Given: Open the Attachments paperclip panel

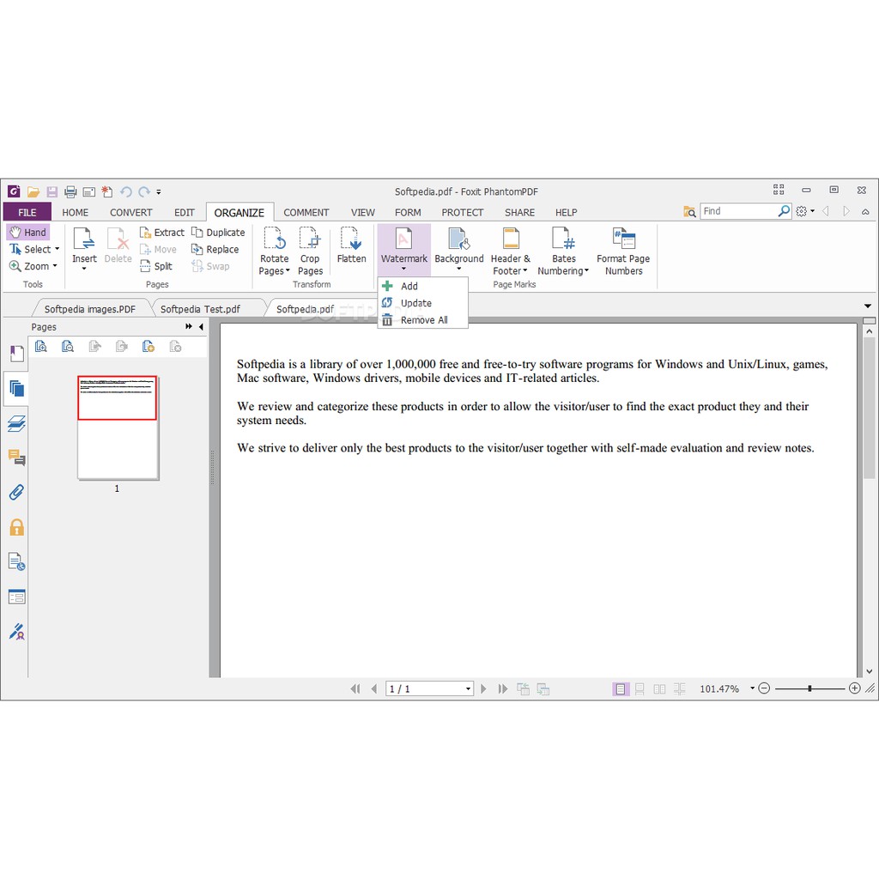Looking at the screenshot, I should pos(17,493).
